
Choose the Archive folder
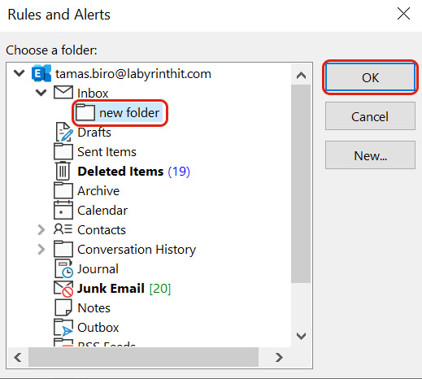click(98, 191)
